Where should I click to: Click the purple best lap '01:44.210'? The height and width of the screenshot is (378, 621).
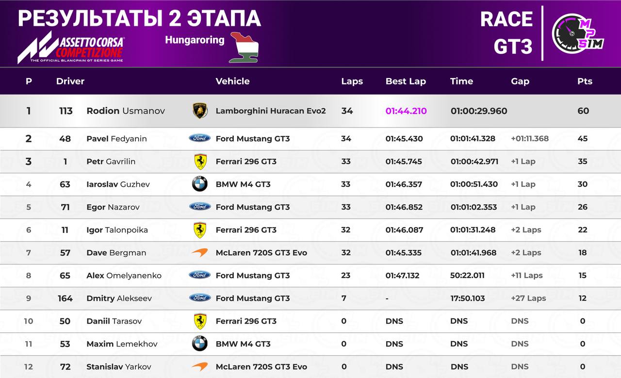pyautogui.click(x=406, y=111)
